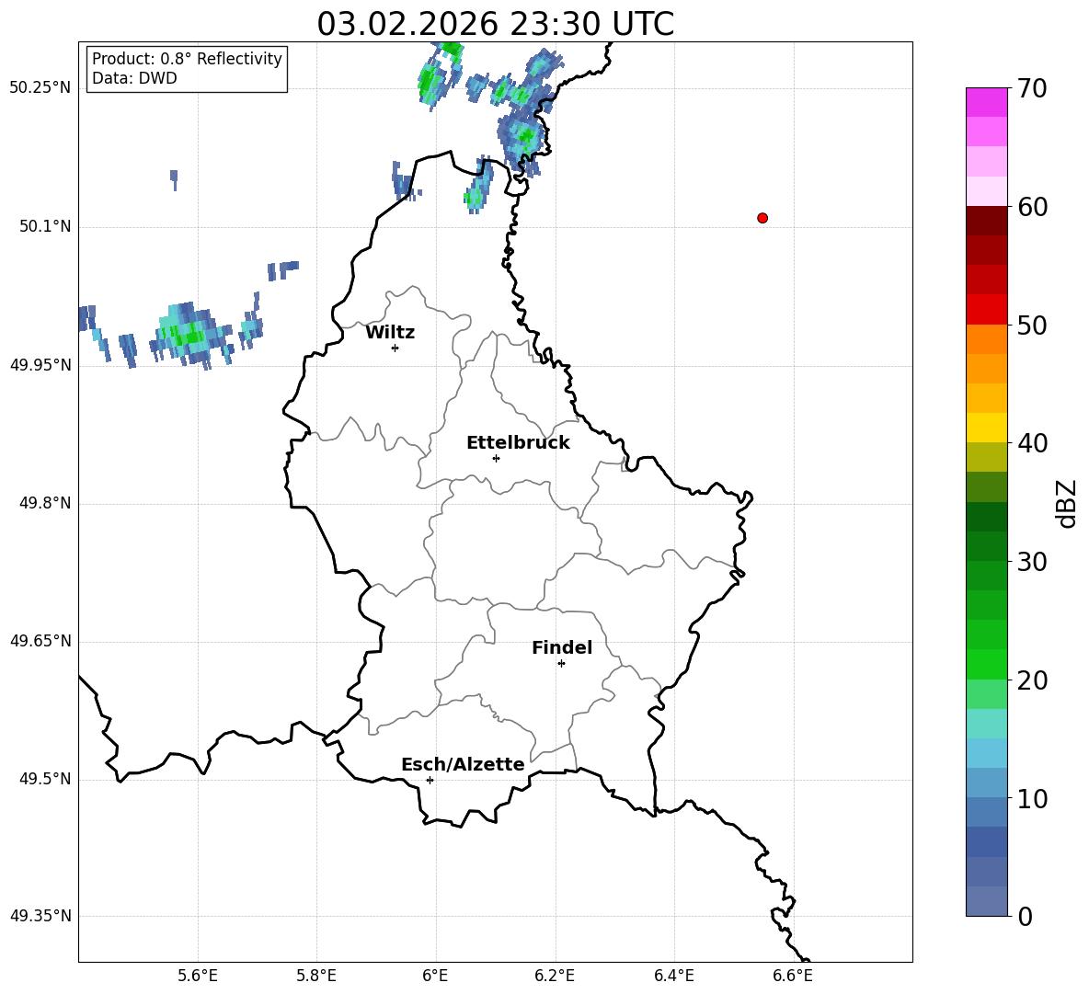Click the '6.6°E' longitude label
This screenshot has width=1089, height=994.
click(793, 976)
